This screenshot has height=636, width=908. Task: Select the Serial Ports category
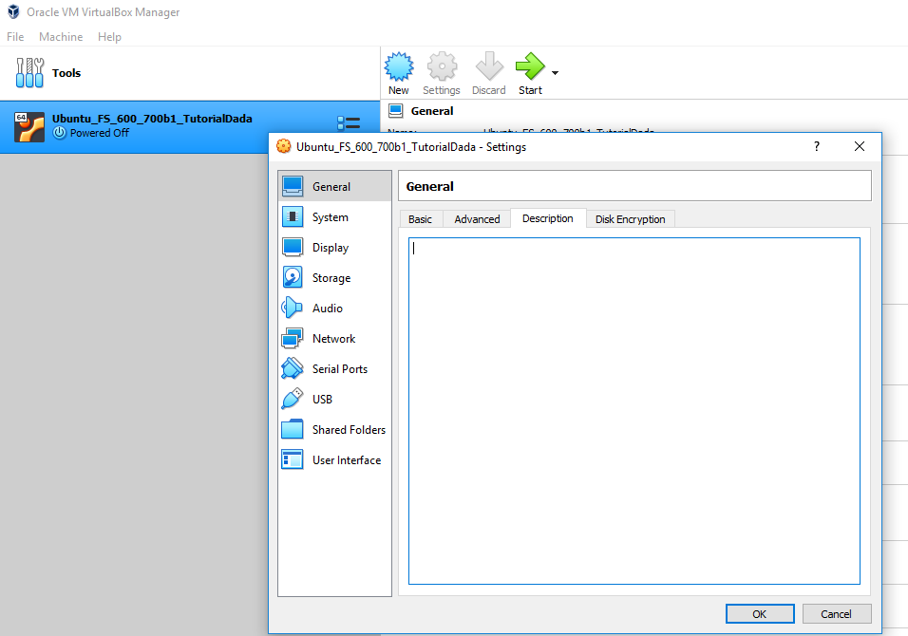[x=339, y=369]
